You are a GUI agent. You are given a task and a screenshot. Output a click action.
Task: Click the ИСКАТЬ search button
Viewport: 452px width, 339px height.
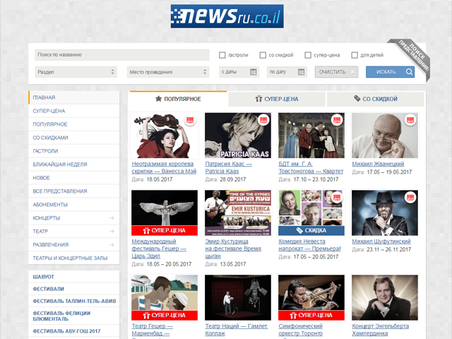[x=391, y=72]
